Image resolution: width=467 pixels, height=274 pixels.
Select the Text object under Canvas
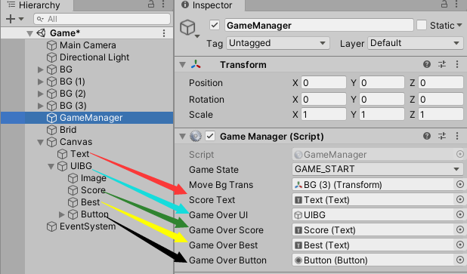pyautogui.click(x=79, y=154)
